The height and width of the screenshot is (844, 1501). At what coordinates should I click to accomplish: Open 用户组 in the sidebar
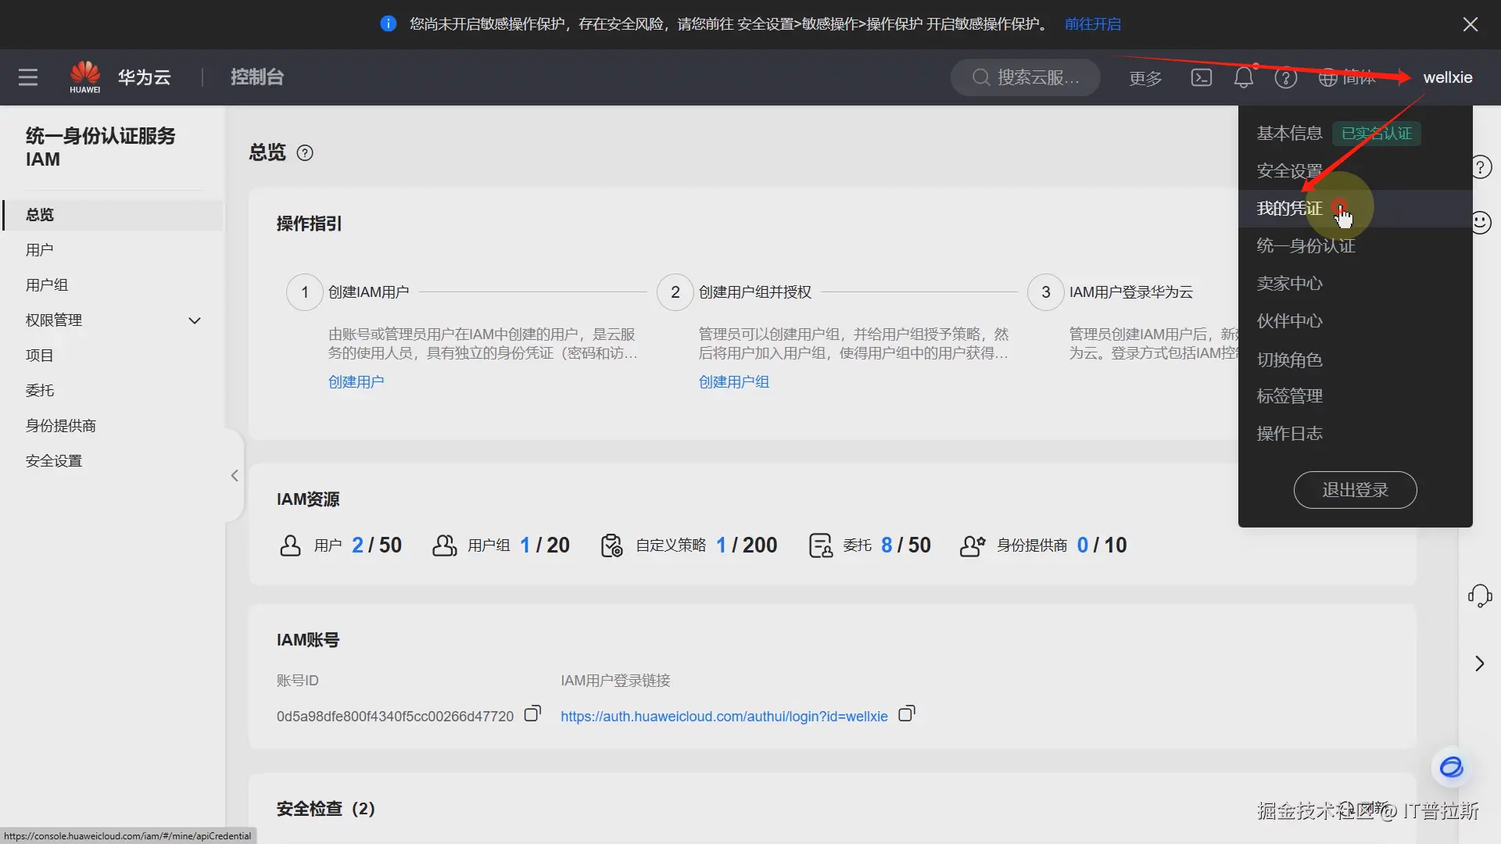point(47,285)
